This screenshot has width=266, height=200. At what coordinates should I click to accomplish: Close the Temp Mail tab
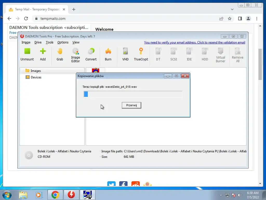64,9
